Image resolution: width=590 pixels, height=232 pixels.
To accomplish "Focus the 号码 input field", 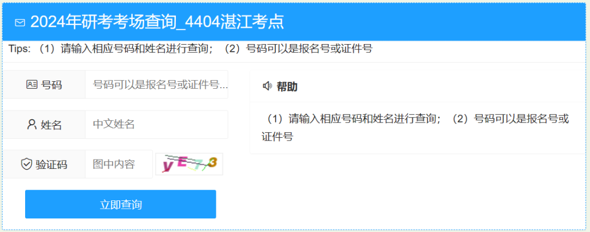I will tap(157, 84).
